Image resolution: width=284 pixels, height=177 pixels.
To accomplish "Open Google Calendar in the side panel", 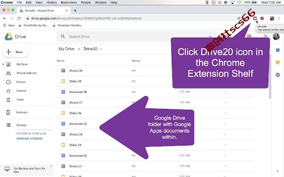I will point(278,50).
